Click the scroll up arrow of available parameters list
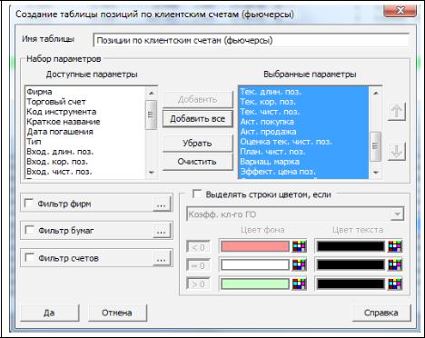The width and height of the screenshot is (425, 338). 152,93
